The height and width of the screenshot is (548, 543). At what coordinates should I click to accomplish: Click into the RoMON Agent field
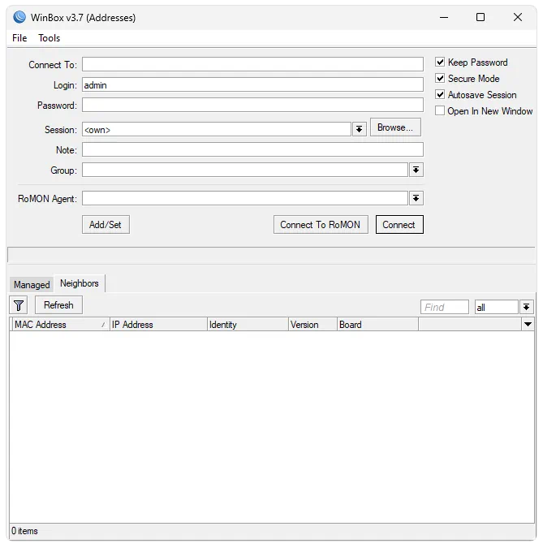coord(245,198)
